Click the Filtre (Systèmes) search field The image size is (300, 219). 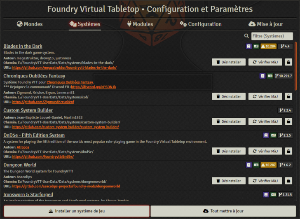[x=272, y=36]
